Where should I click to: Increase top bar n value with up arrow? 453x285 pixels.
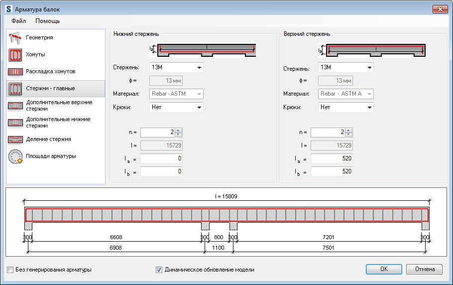point(348,131)
